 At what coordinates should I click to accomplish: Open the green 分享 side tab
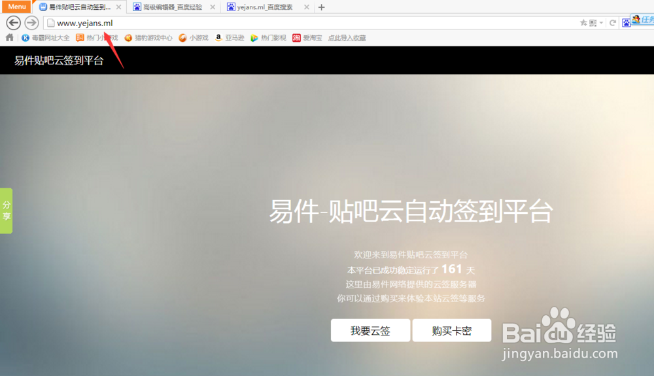pos(7,211)
